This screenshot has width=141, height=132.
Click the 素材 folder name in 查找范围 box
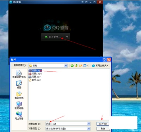[35, 66]
